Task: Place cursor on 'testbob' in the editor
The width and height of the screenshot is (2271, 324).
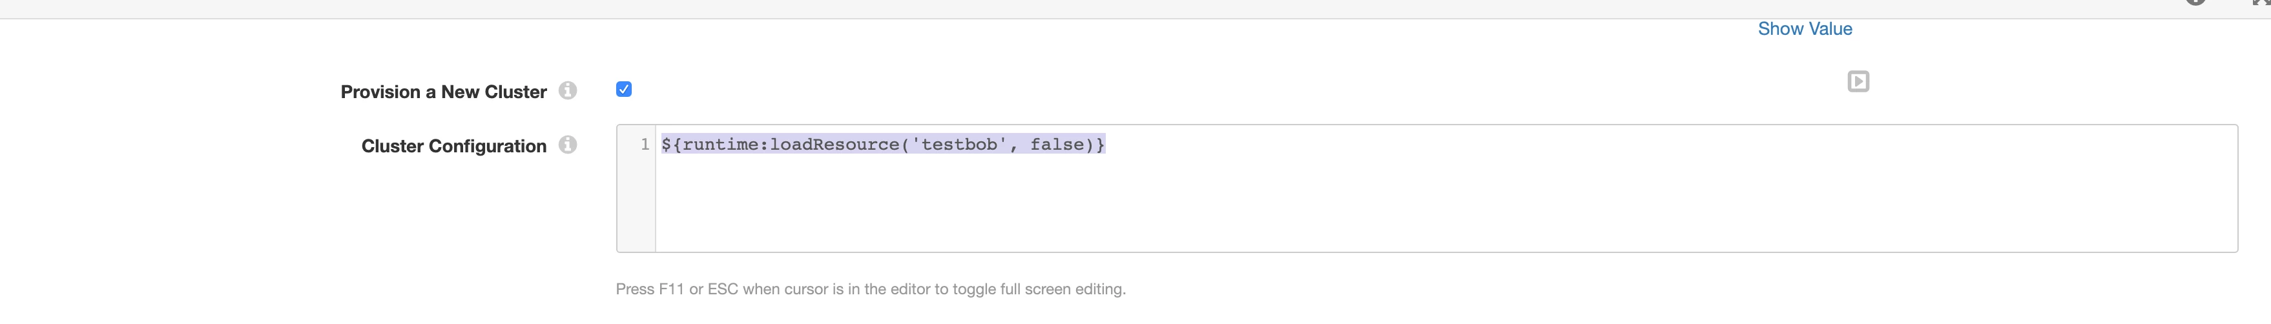Action: [x=959, y=145]
